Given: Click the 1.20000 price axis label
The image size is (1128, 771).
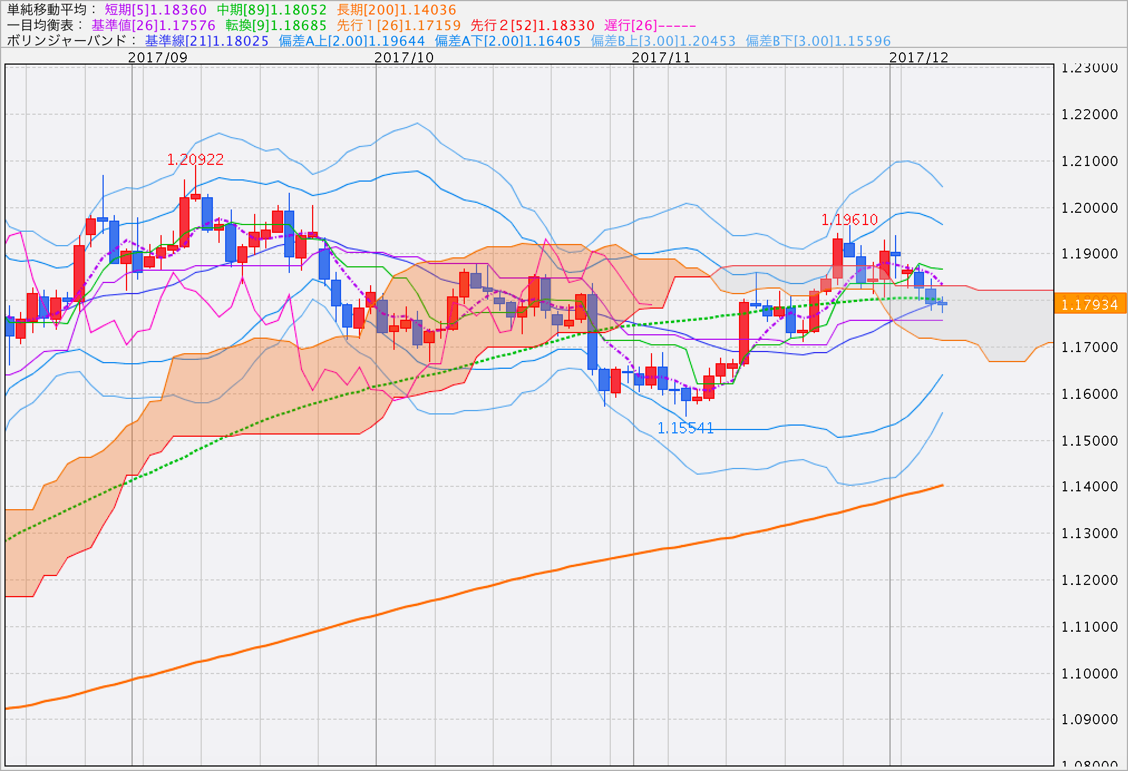Looking at the screenshot, I should tap(1090, 208).
